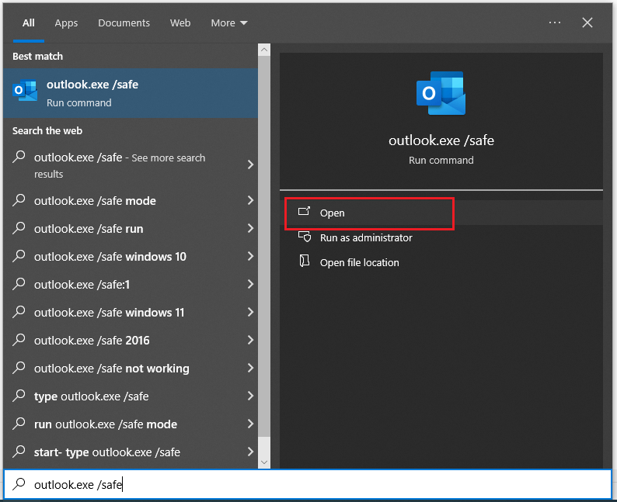Expand arrow for 'outlook.exe /safe 2016'
617x502 pixels.
(250, 340)
